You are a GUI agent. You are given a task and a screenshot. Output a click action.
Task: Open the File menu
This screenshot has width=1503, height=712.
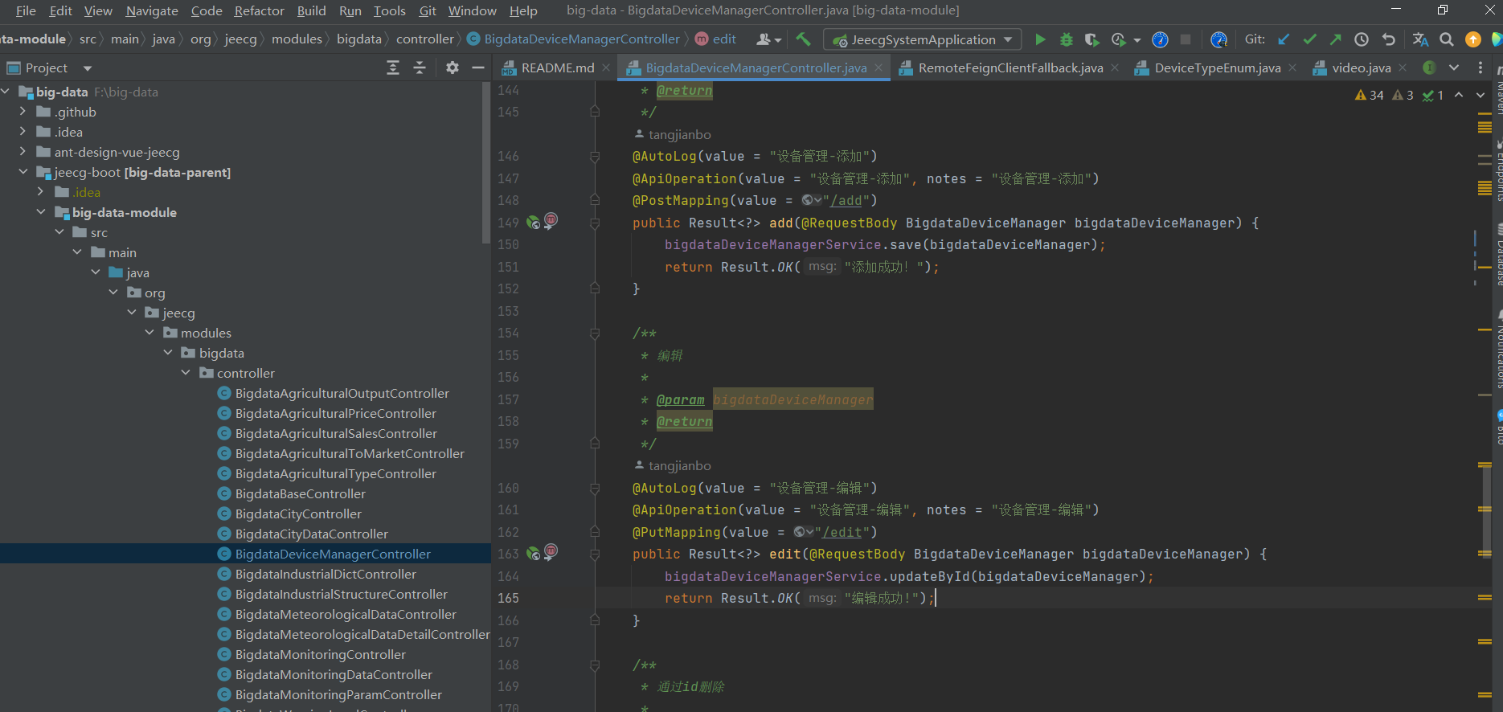[26, 10]
